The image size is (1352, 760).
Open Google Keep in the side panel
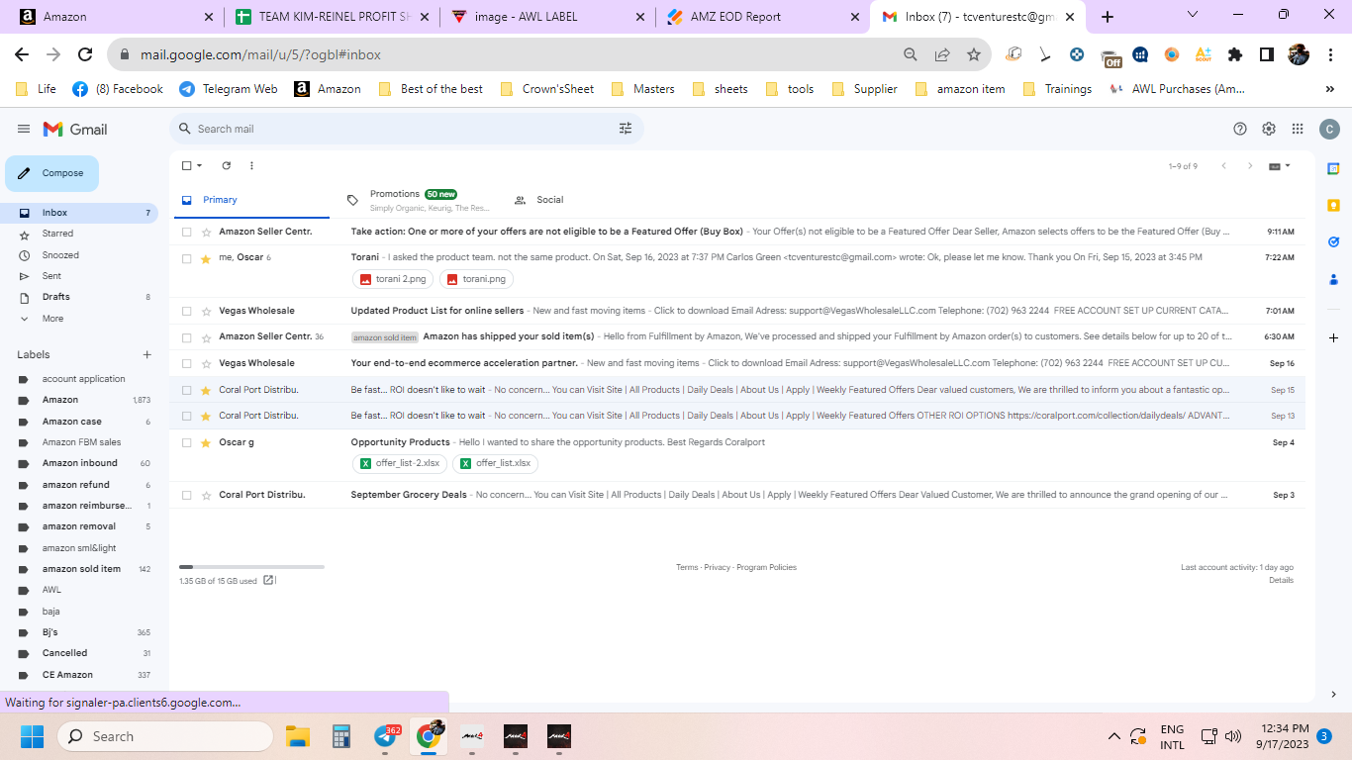tap(1333, 205)
